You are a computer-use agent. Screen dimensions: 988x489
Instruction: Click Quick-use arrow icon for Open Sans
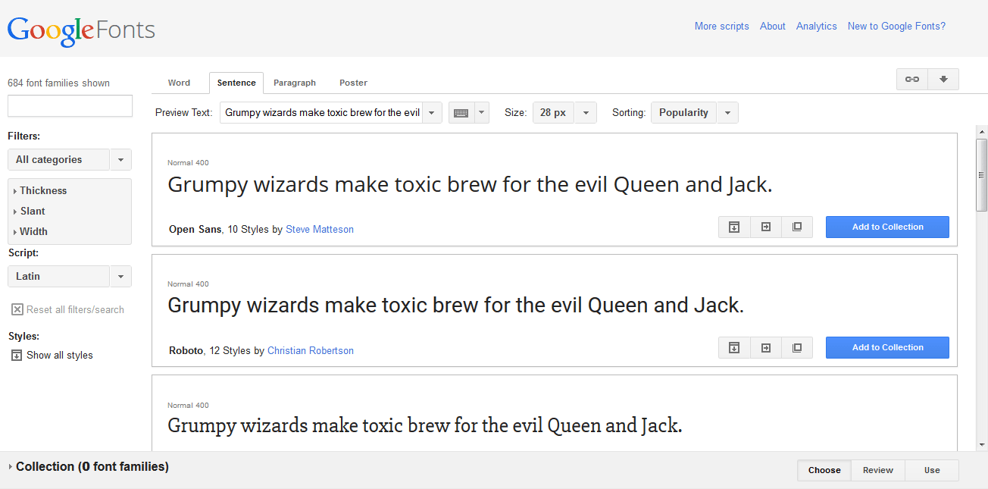pyautogui.click(x=766, y=227)
